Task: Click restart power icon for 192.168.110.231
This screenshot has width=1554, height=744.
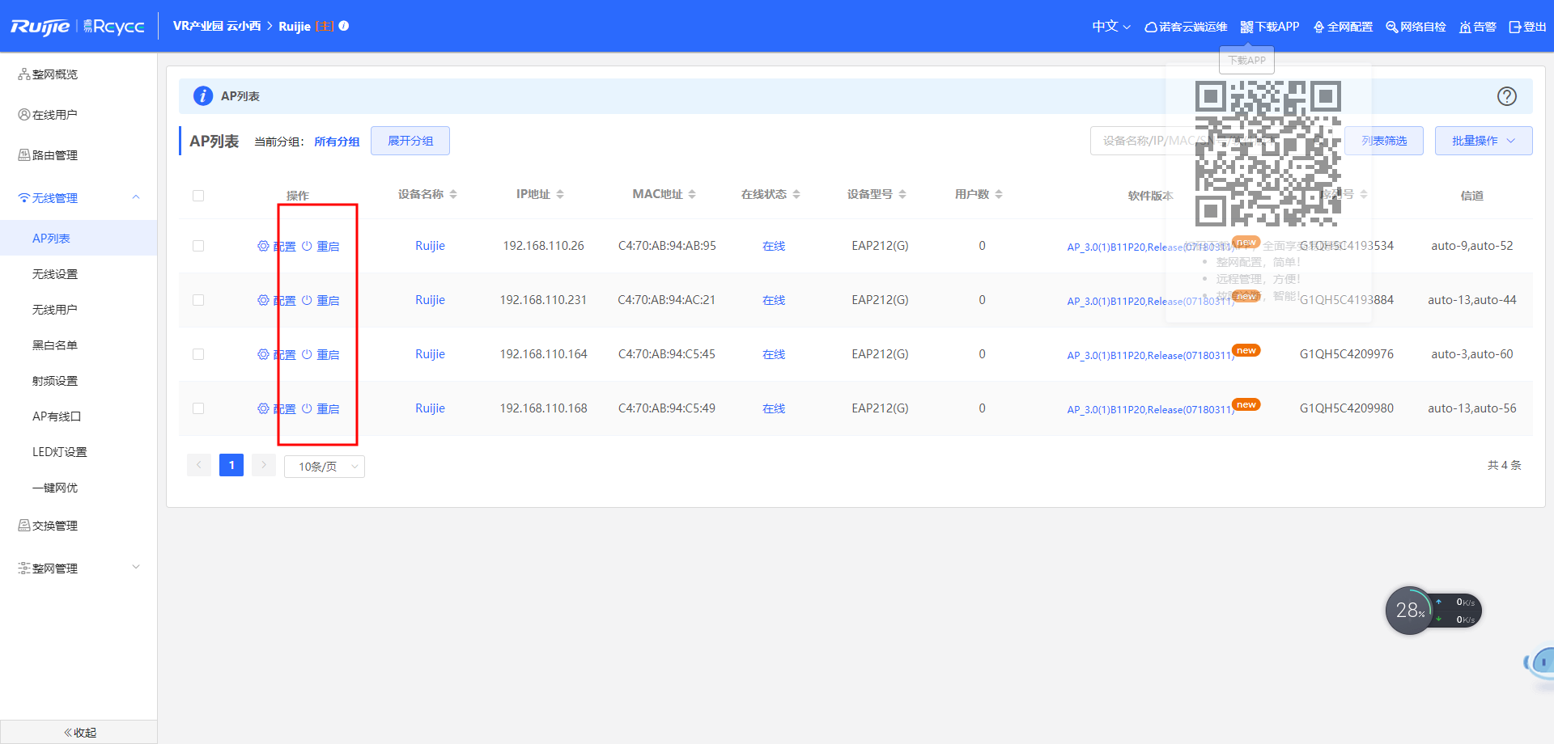Action: tap(307, 300)
